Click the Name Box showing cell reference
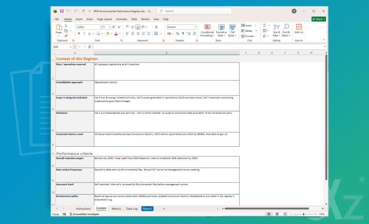 (x=62, y=47)
